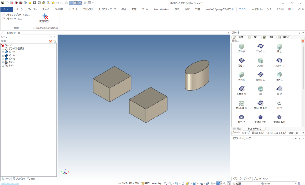Open the www.ironcad.com link
The image size is (305, 185).
(10, 184)
